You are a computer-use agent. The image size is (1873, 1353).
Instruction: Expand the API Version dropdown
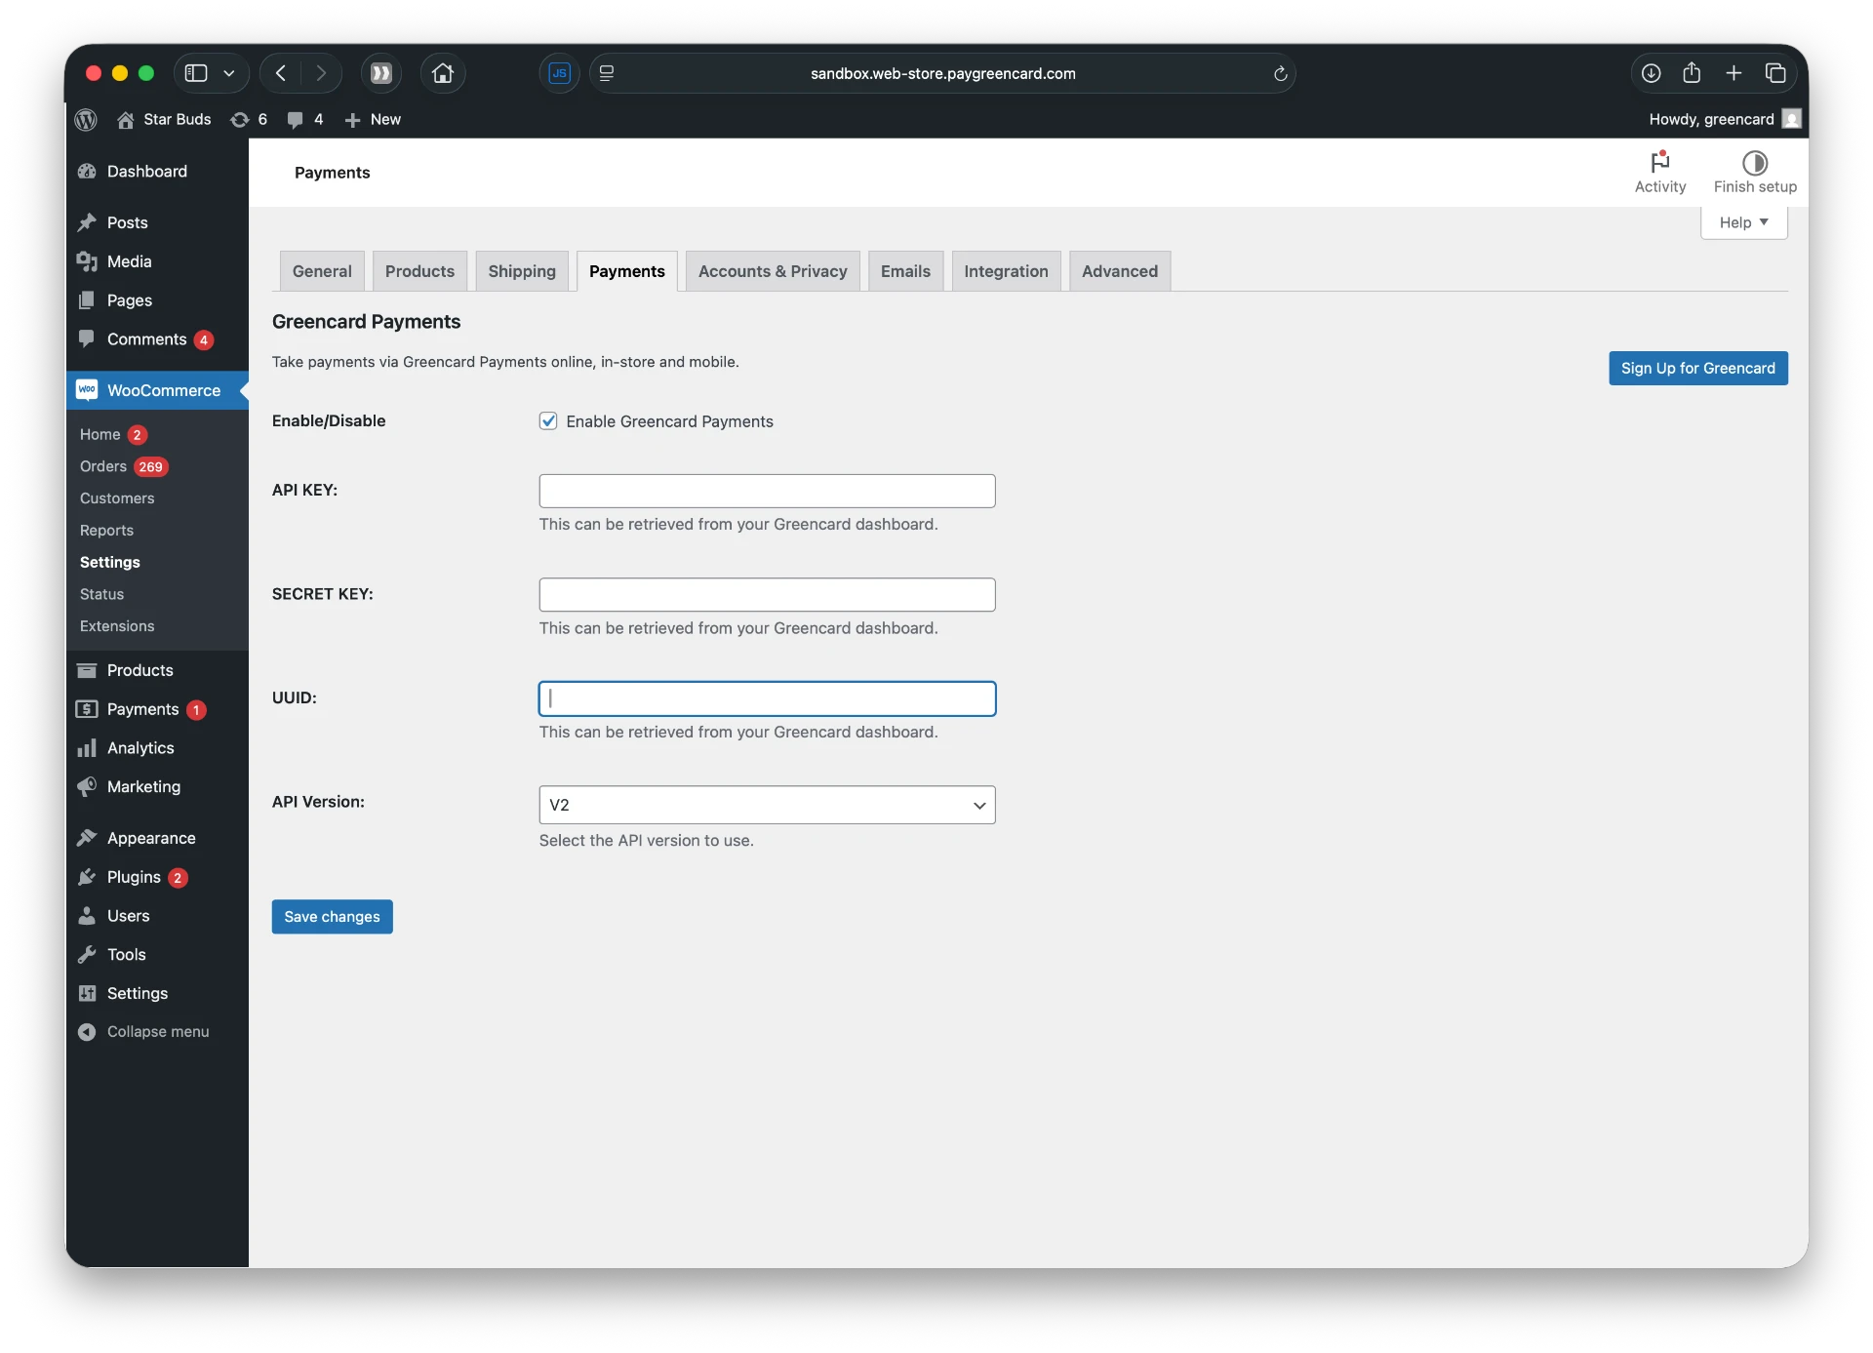pyautogui.click(x=767, y=805)
